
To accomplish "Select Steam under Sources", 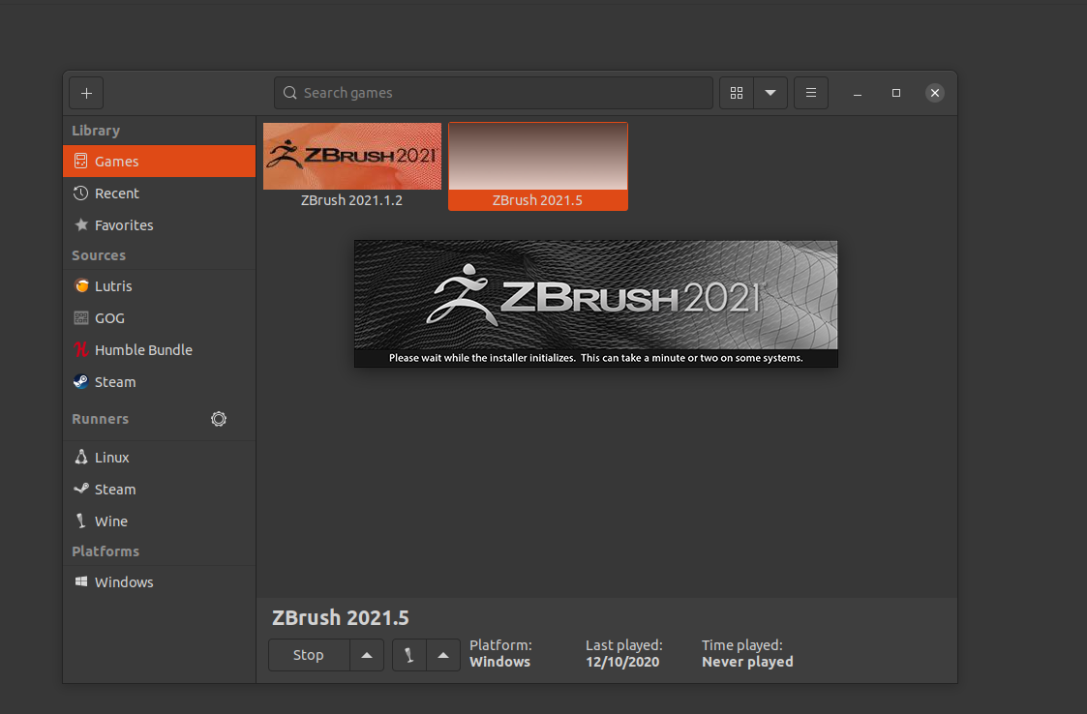I will tap(159, 382).
